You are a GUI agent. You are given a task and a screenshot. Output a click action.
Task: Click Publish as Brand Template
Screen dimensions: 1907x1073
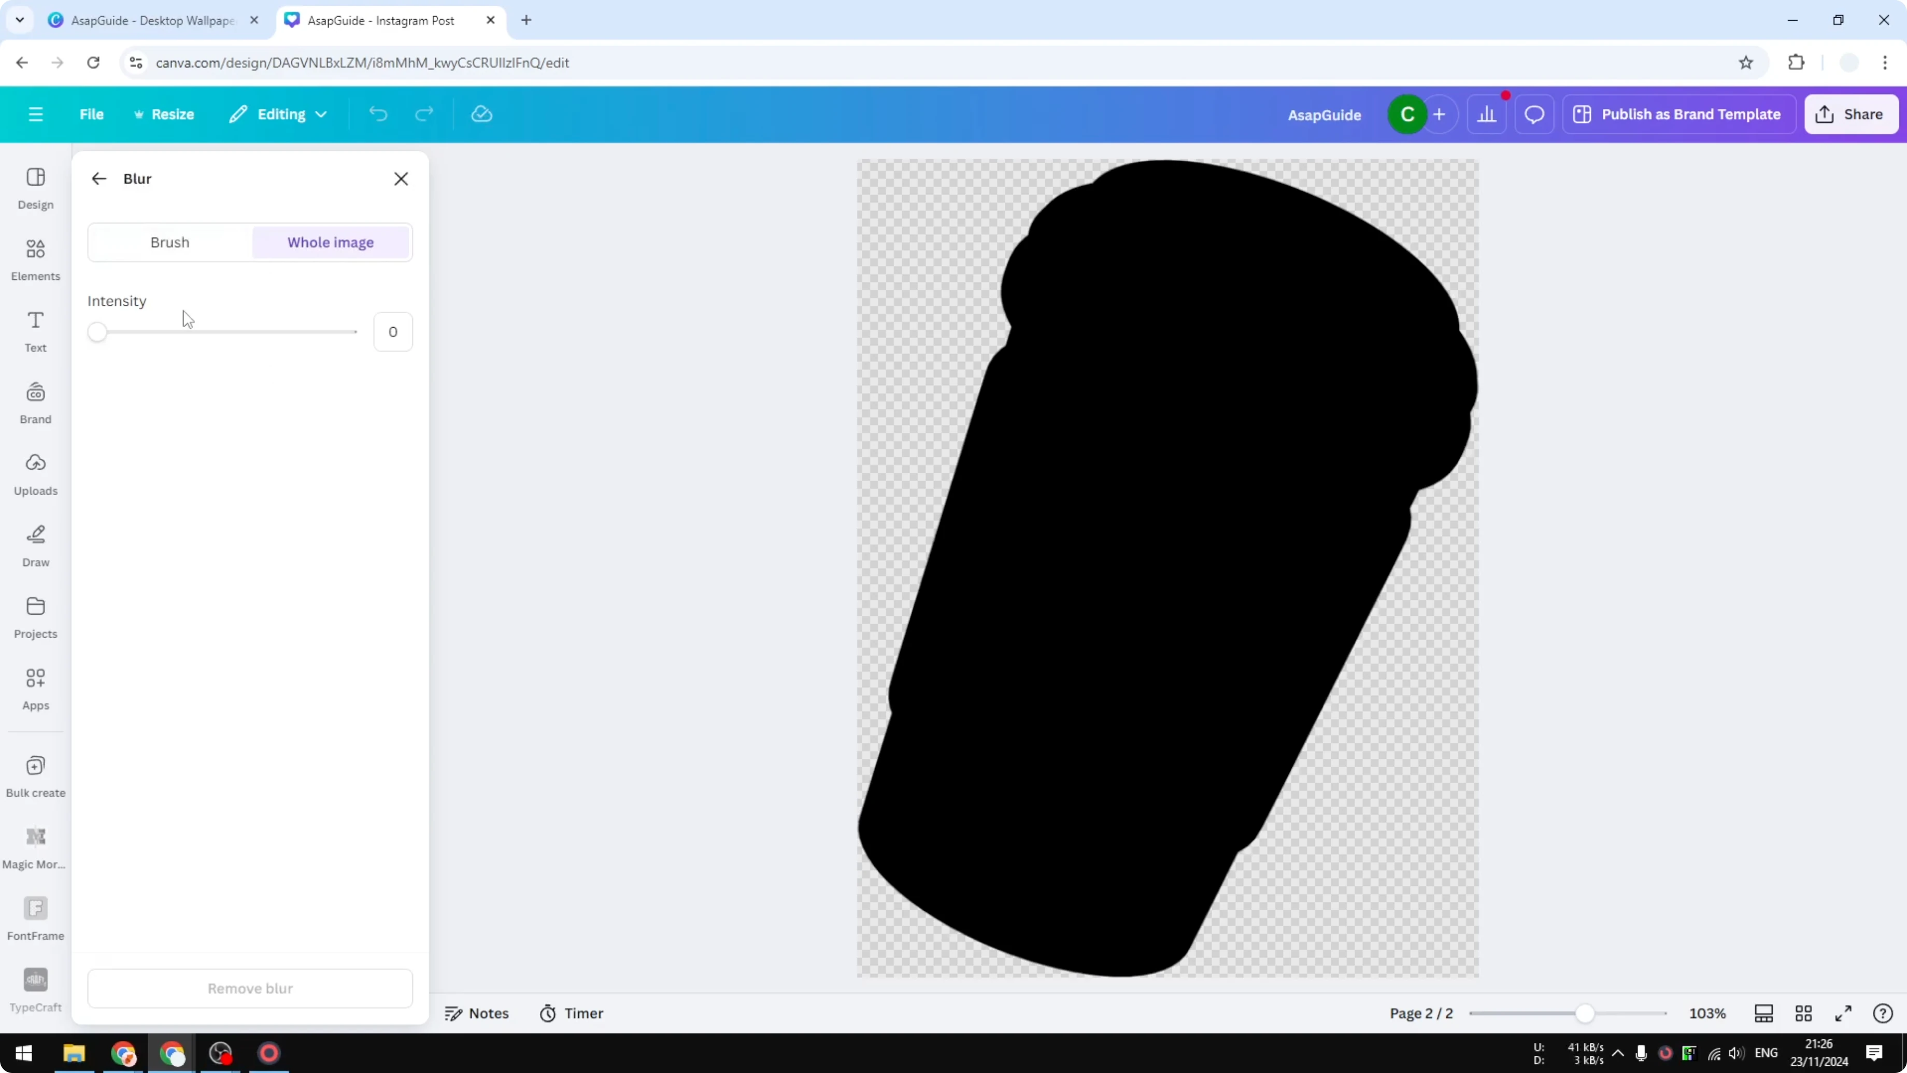tap(1679, 114)
